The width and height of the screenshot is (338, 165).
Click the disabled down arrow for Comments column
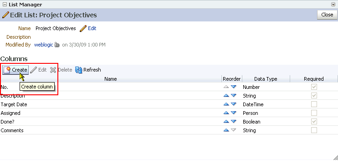233,130
